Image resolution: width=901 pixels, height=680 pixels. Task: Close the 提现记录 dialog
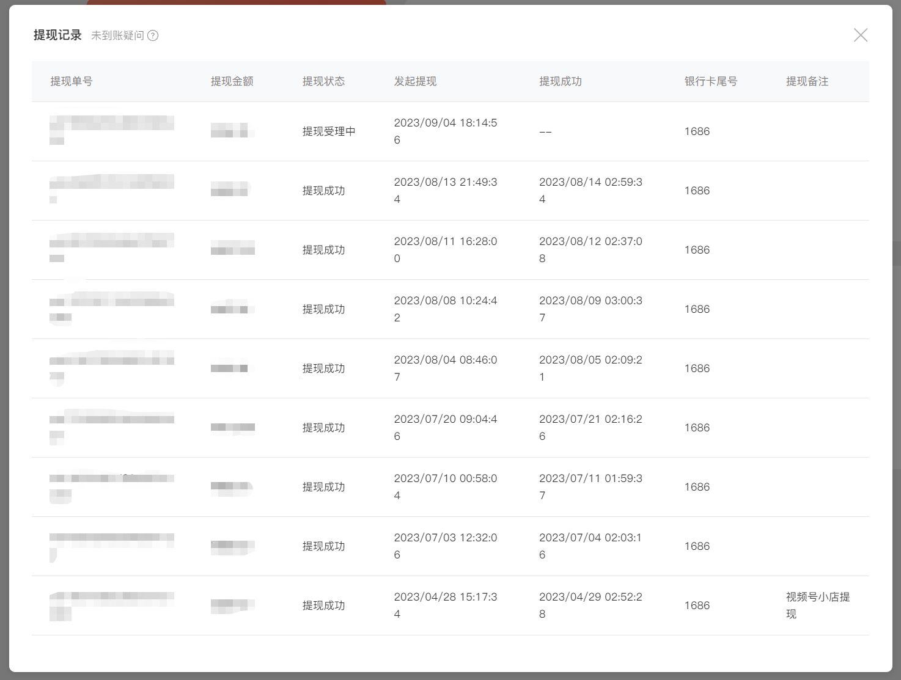pyautogui.click(x=860, y=35)
